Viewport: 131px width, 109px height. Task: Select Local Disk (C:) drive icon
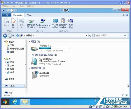[35, 49]
